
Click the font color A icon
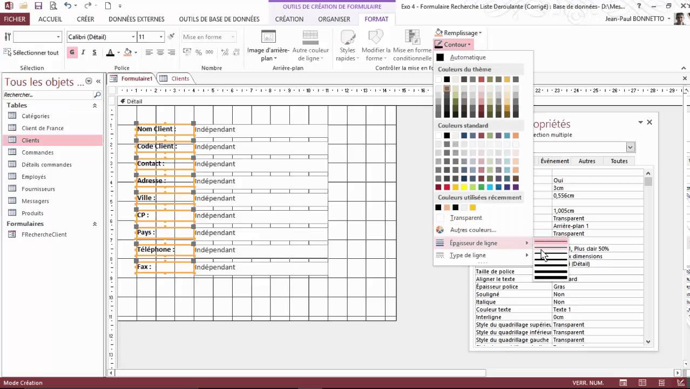(110, 52)
